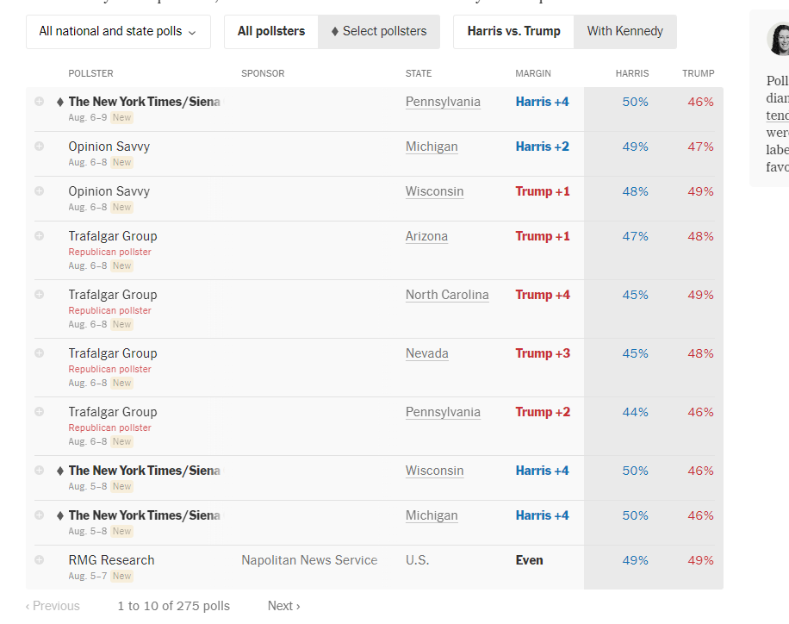
Task: Show results With Kennedy
Action: [x=624, y=32]
